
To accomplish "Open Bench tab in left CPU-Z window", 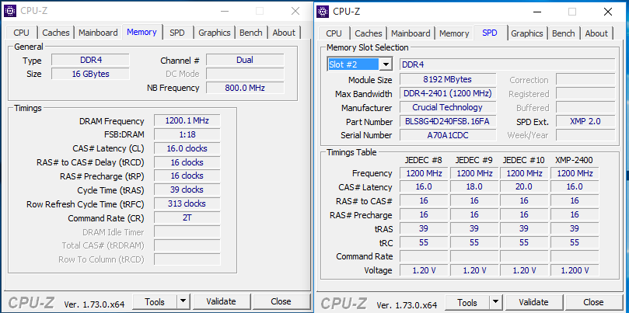I will 250,33.
